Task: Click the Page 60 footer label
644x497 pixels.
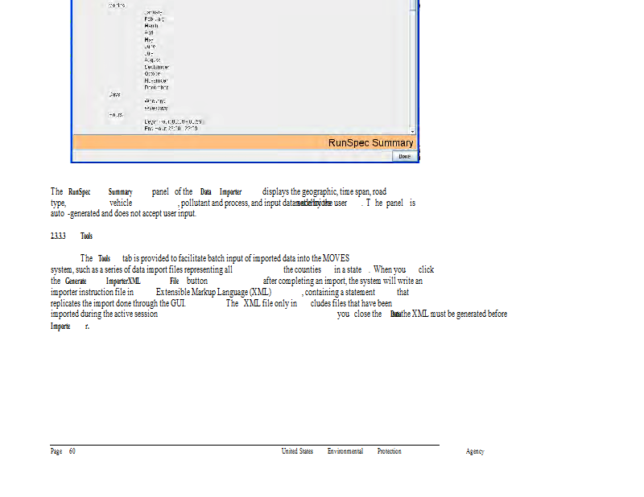Action: click(63, 452)
